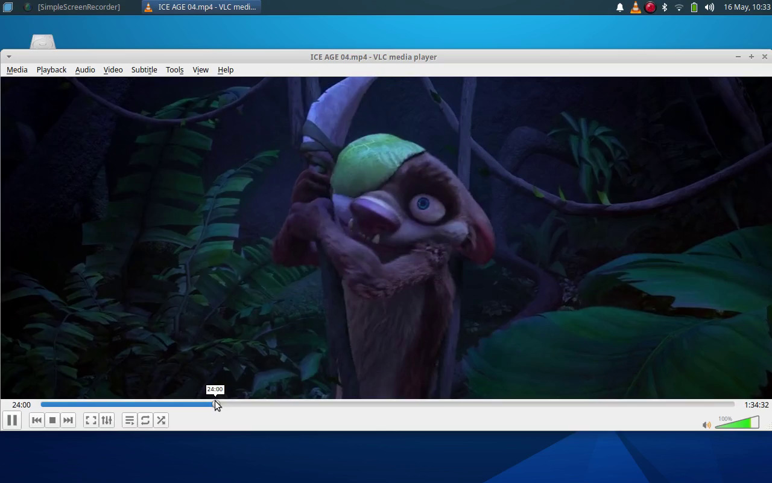
Task: Open window menu arrow in VLC titlebar
Action: [x=8, y=57]
